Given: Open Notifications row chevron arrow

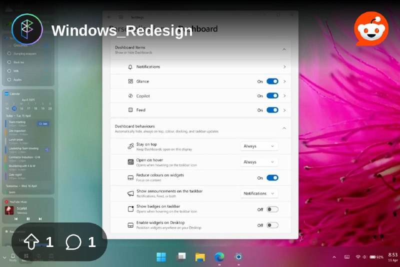Looking at the screenshot, I should [x=284, y=67].
